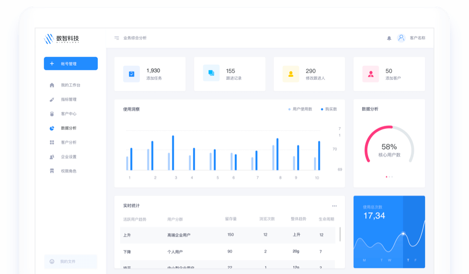Click the 290 修改跟进人 value
The width and height of the screenshot is (469, 274).
tap(310, 71)
